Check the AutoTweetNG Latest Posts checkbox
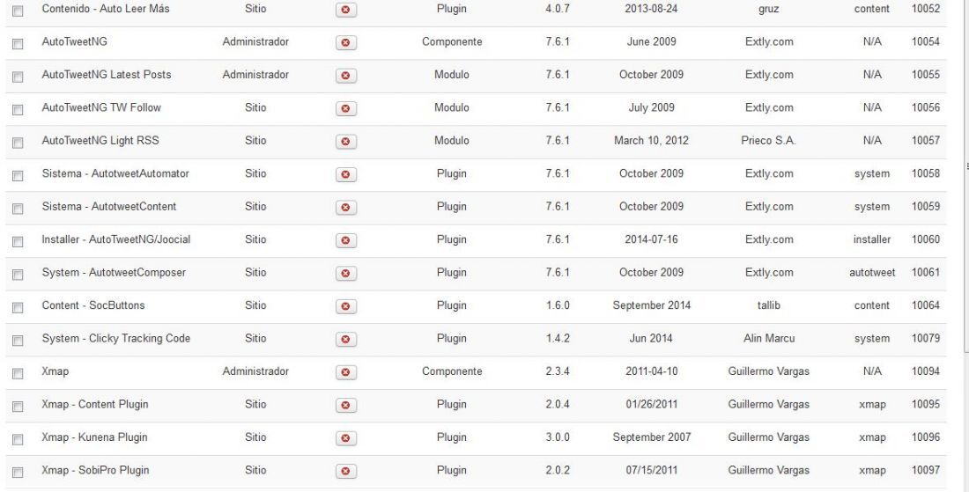This screenshot has height=492, width=969. [18, 77]
